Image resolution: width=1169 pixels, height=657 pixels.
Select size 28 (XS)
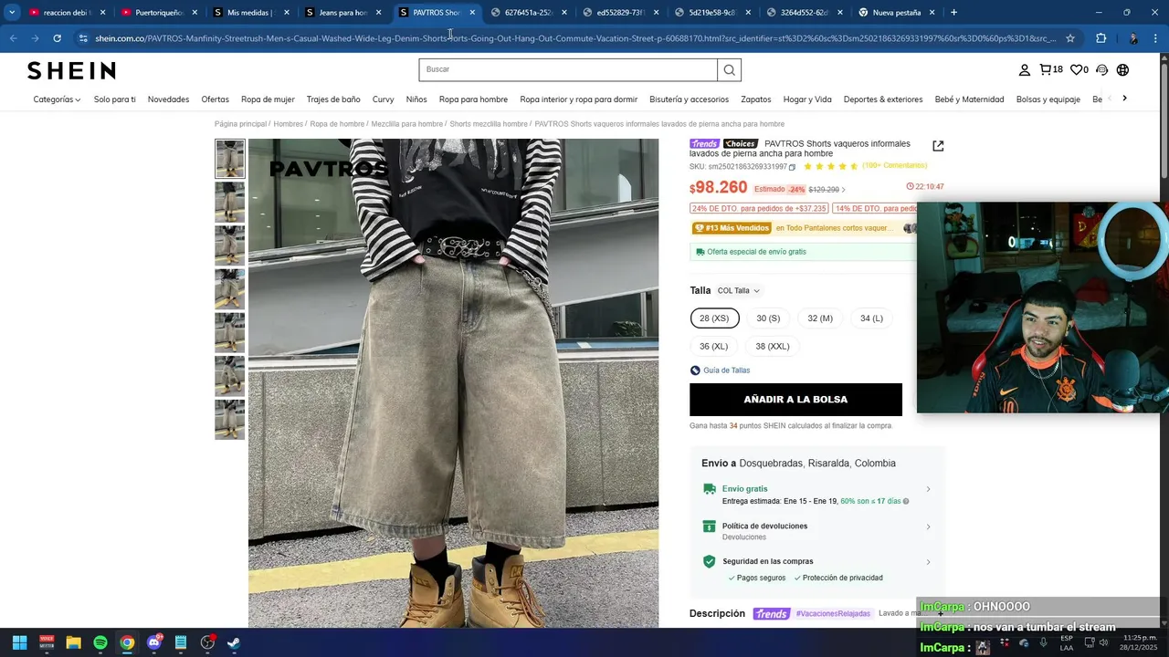click(x=714, y=318)
